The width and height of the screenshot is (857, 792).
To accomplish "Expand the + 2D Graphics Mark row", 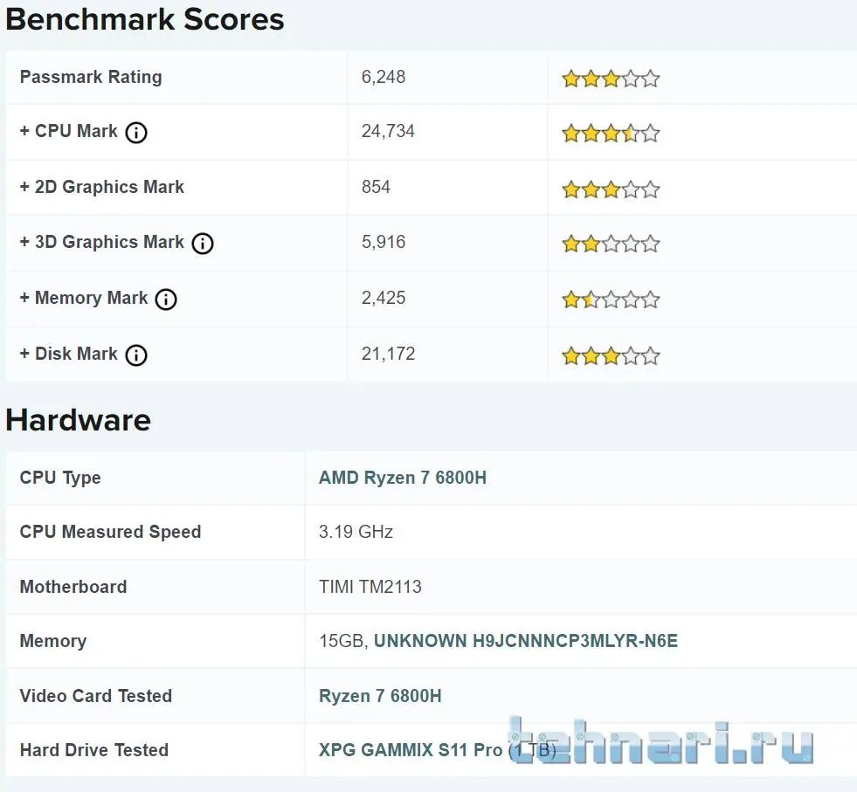I will pyautogui.click(x=101, y=187).
